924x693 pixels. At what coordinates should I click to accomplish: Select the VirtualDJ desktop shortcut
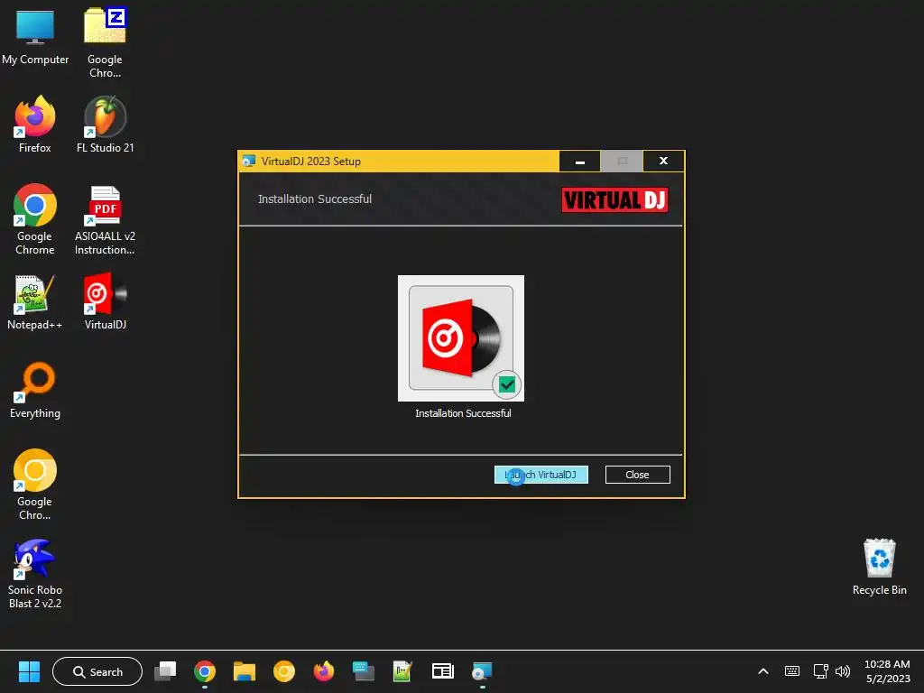(105, 301)
